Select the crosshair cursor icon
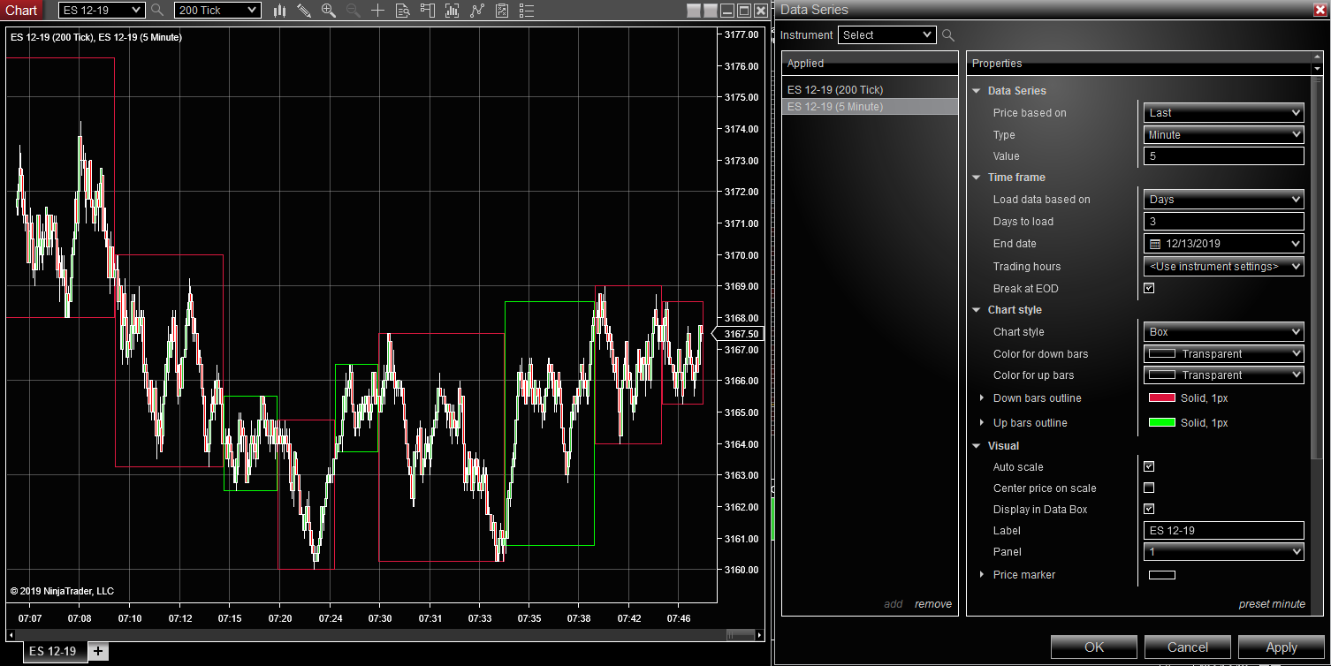Image resolution: width=1331 pixels, height=666 pixels. pyautogui.click(x=378, y=11)
